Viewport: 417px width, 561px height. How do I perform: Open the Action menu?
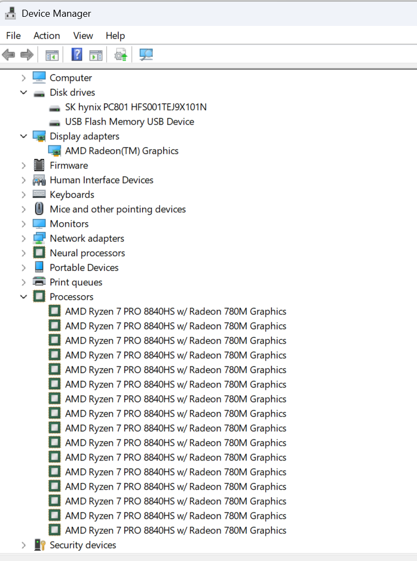click(x=46, y=36)
